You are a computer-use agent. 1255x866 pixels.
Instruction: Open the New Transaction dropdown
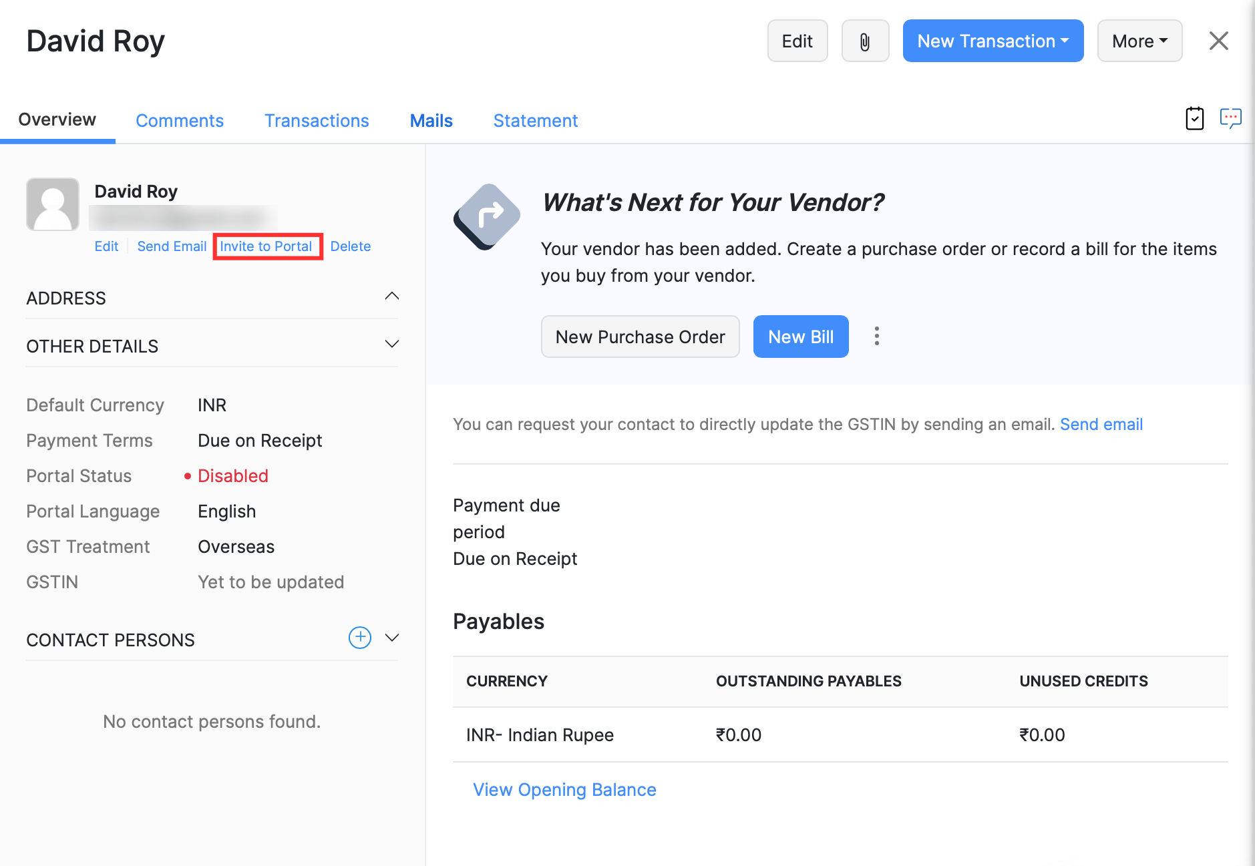pos(993,41)
